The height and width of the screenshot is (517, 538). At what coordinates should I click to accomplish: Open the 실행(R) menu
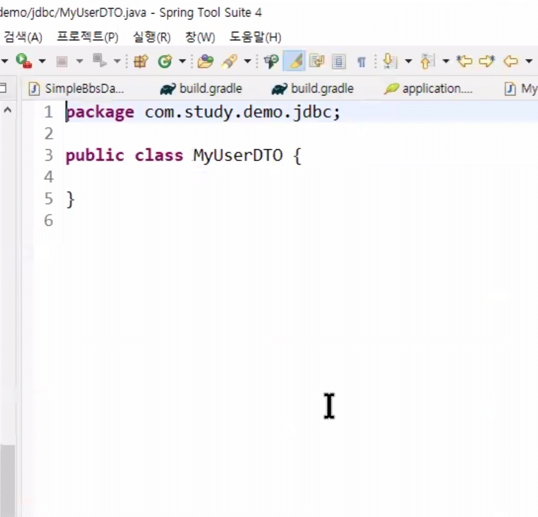152,37
